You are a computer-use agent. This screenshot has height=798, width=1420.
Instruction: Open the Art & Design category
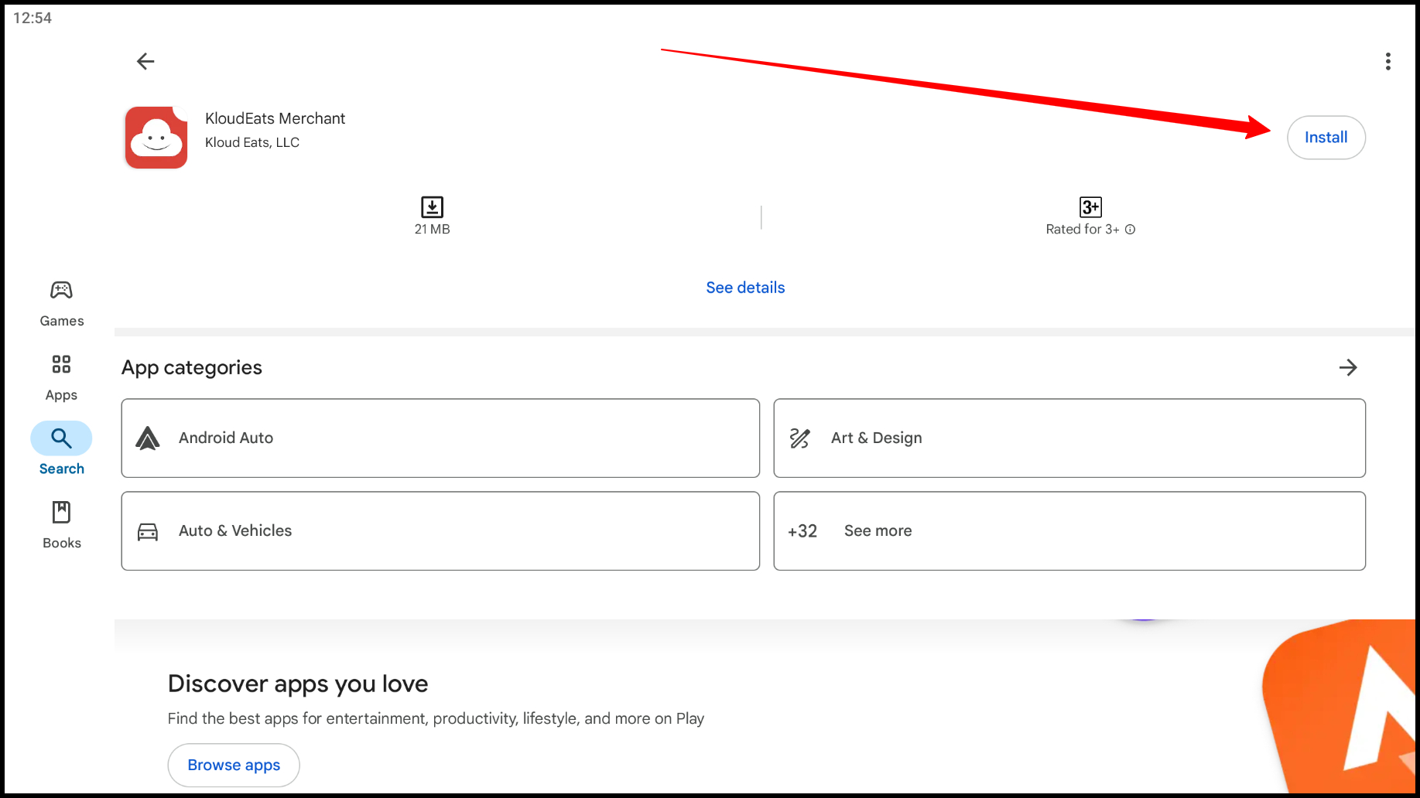[1069, 438]
